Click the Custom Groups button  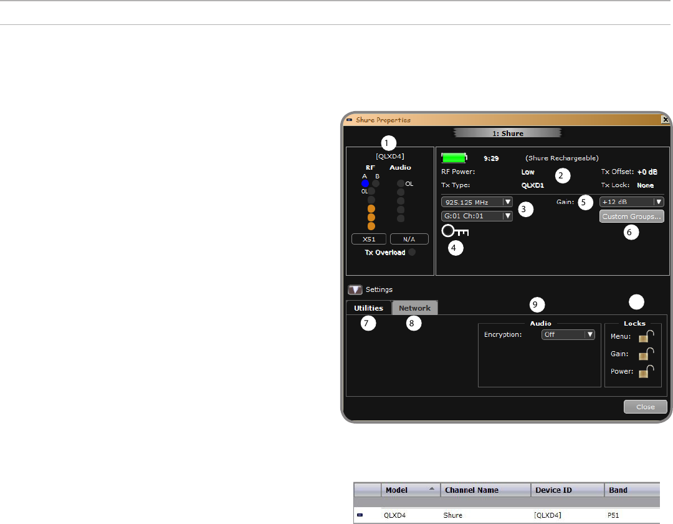631,216
